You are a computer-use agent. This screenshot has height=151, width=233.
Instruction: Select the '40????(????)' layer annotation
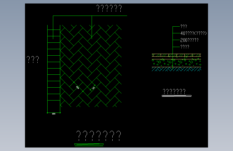193,33
